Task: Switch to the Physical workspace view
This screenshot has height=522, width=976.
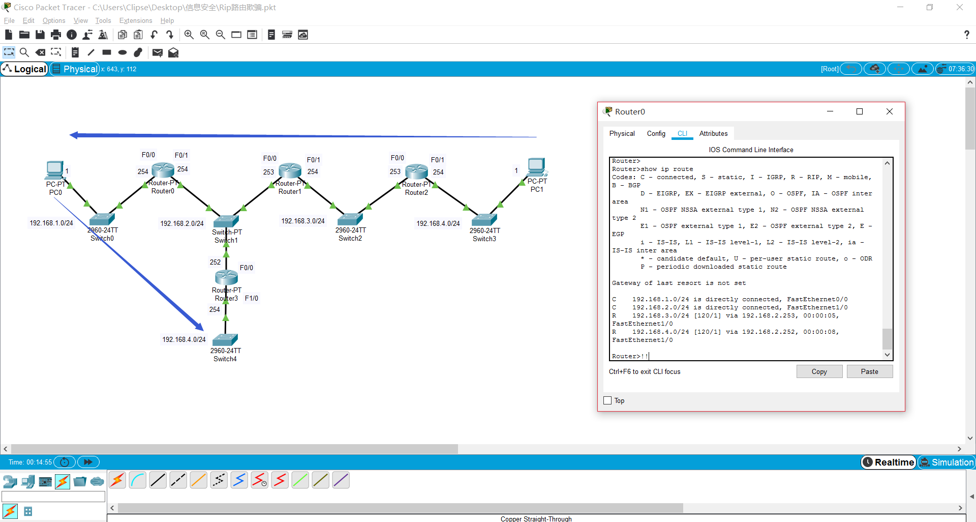Action: point(75,69)
